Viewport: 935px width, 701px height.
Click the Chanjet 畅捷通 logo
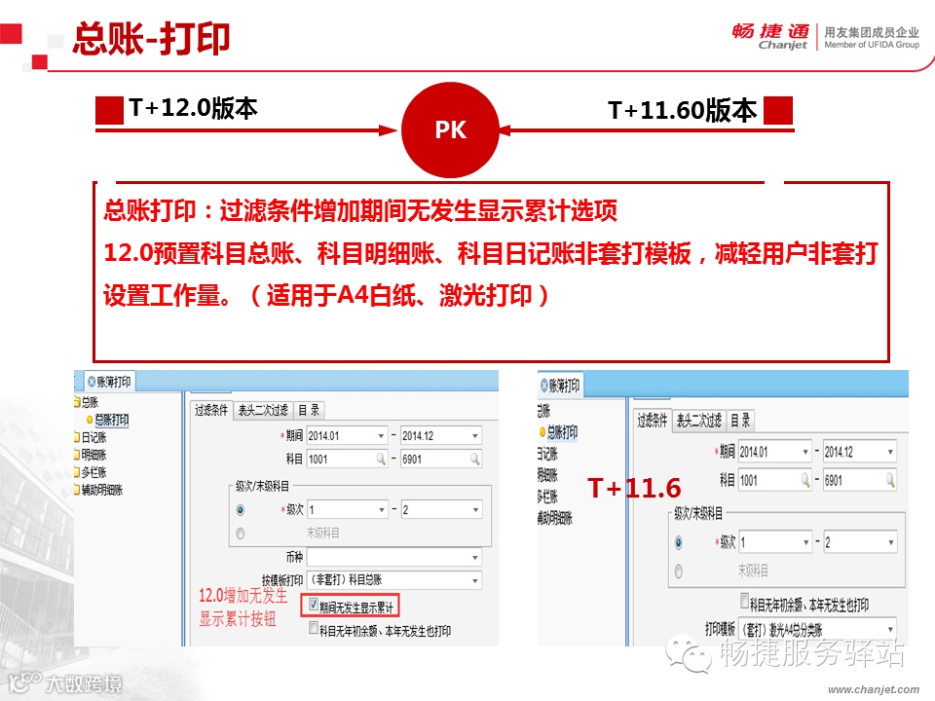click(769, 36)
